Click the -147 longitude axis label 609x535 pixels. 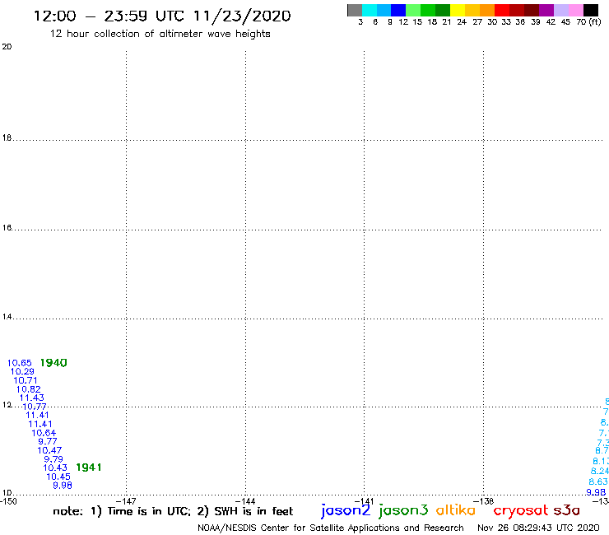coord(126,501)
